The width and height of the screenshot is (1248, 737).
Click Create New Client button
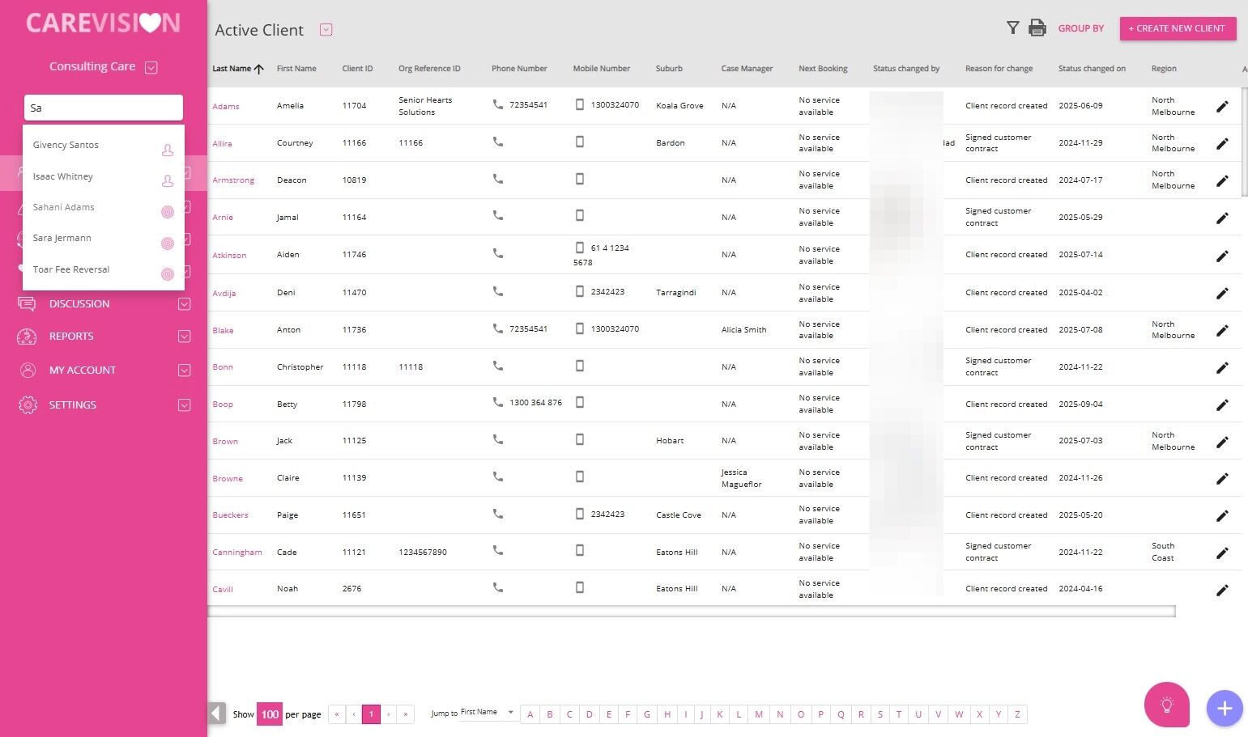point(1178,28)
